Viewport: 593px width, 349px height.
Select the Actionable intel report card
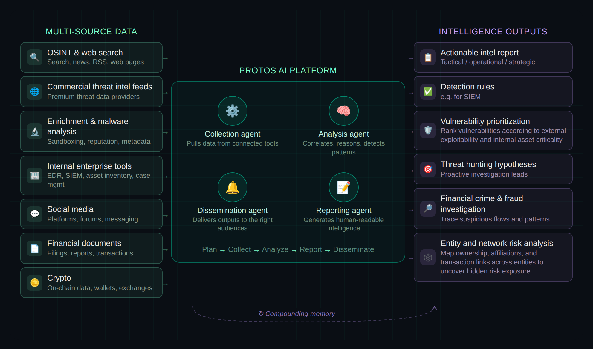pos(493,57)
